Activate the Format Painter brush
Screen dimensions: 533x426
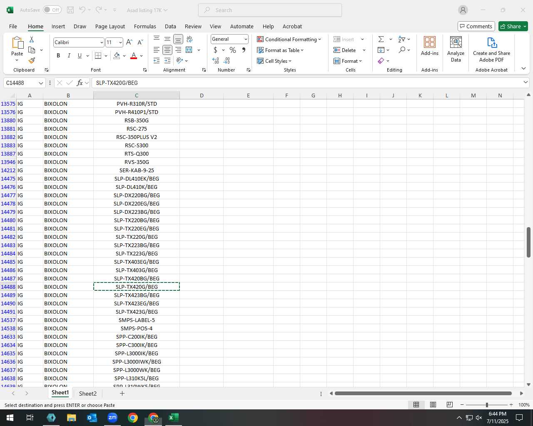pos(32,60)
